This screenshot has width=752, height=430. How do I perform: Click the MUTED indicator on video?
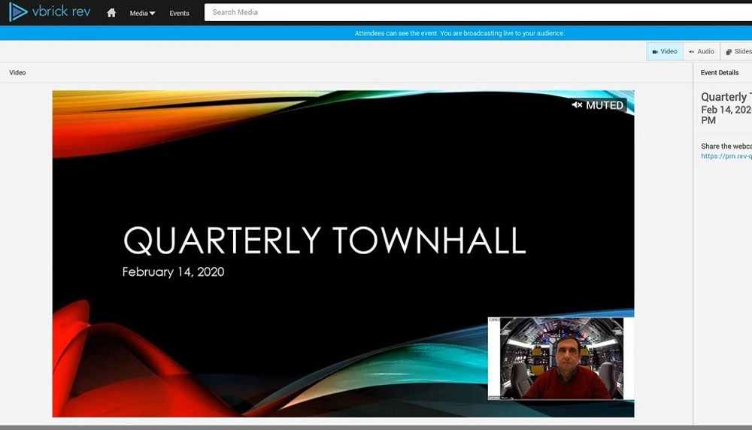(x=598, y=105)
